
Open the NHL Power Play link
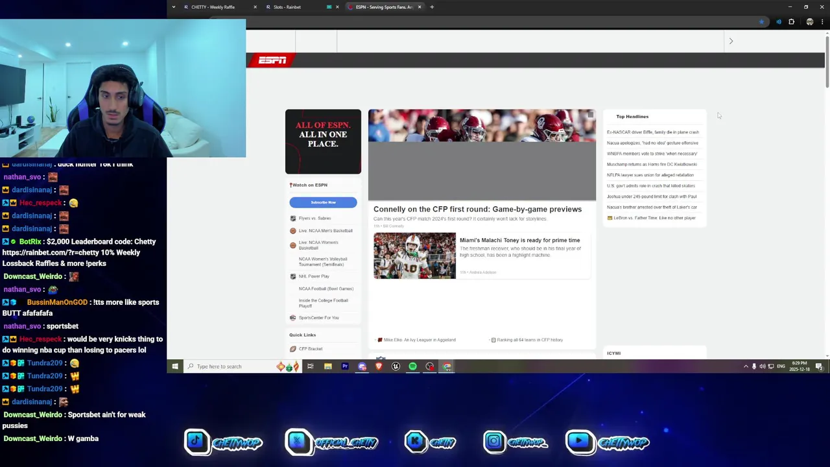click(314, 276)
